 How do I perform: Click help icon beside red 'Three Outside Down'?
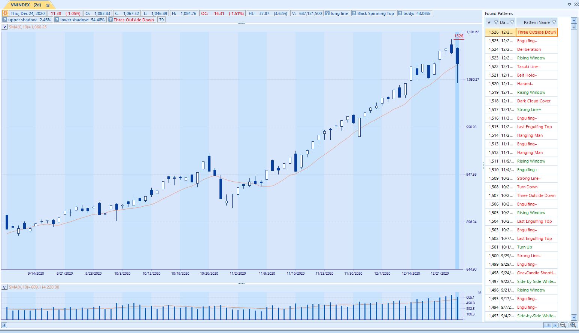click(x=110, y=19)
